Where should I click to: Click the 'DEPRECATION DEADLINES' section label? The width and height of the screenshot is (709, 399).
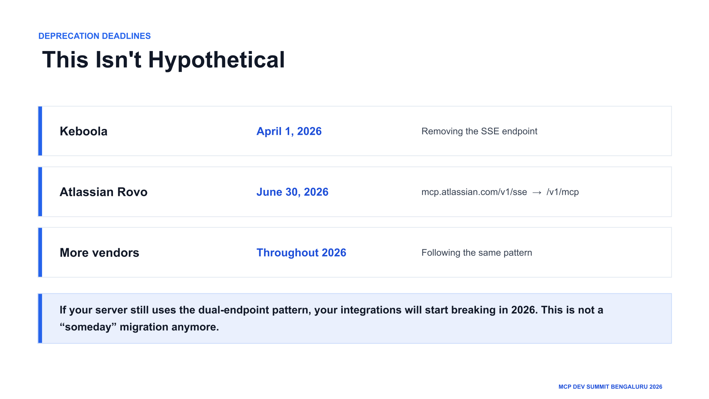(95, 36)
